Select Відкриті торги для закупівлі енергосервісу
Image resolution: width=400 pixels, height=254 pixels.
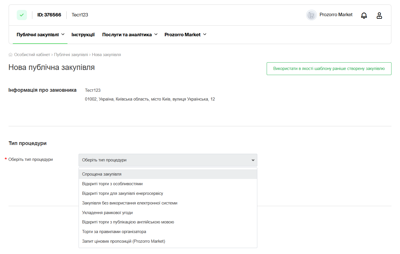point(123,193)
